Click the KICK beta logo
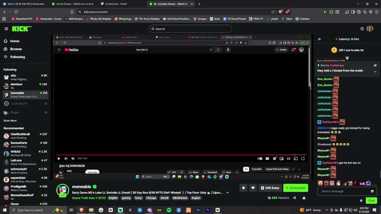The height and width of the screenshot is (214, 381). tap(22, 29)
